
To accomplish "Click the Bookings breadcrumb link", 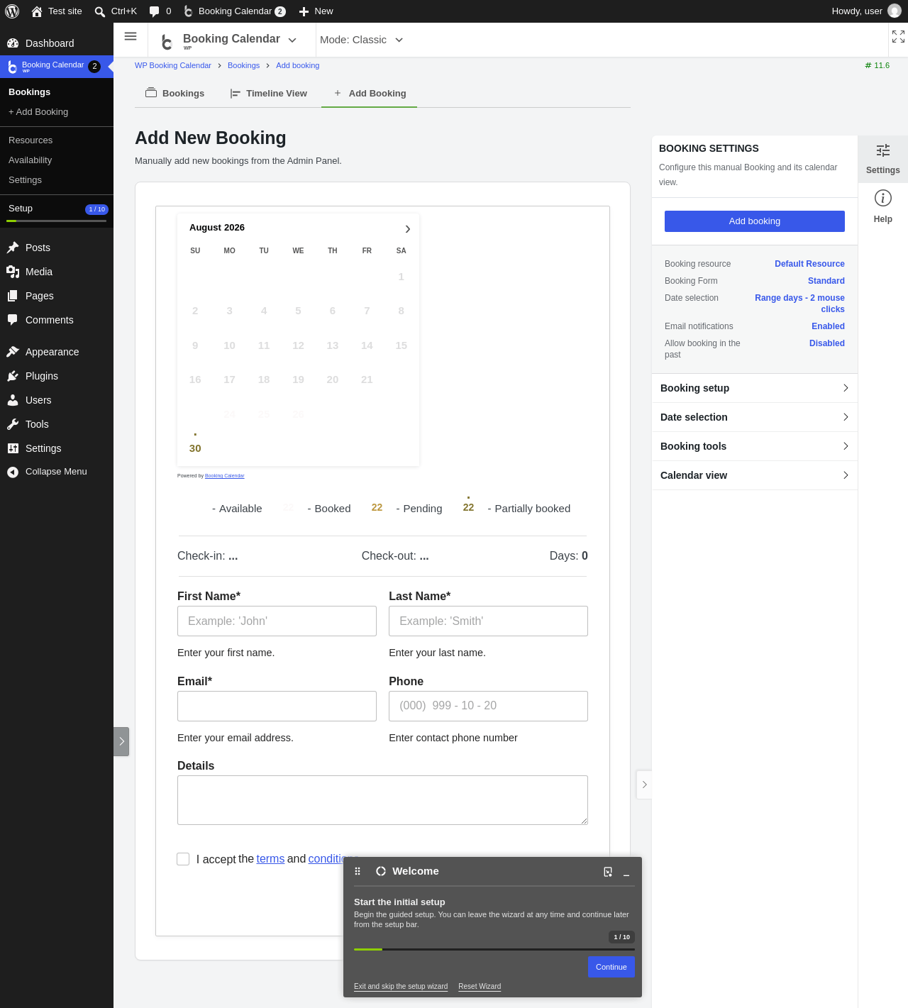I will coord(243,65).
